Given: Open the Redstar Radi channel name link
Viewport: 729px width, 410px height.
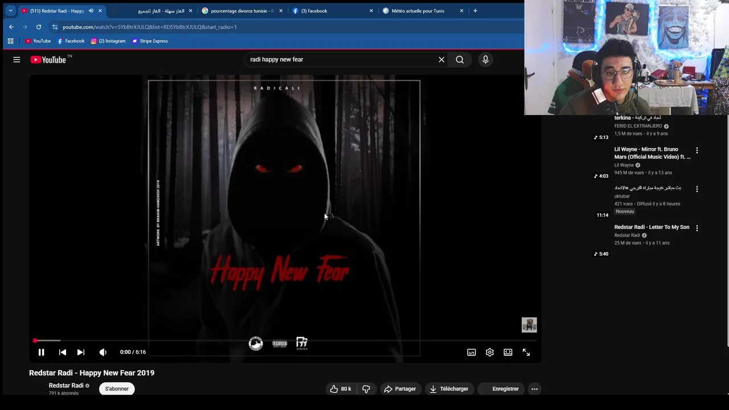Looking at the screenshot, I should 66,386.
